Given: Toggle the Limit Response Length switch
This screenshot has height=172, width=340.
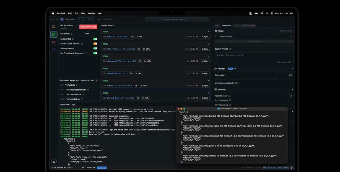Looking at the screenshot, I should click(x=237, y=83).
